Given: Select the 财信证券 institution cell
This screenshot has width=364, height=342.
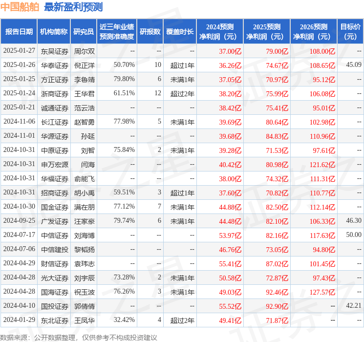Looking at the screenshot, I should tap(55, 264).
